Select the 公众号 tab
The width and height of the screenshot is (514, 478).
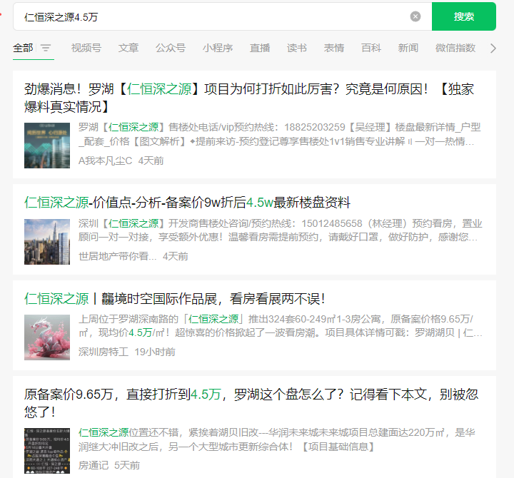[x=171, y=49]
